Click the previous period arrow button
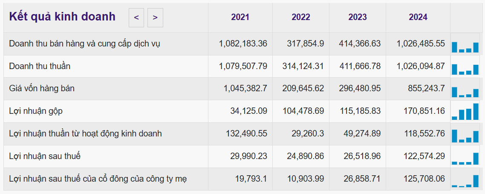The image size is (485, 194). point(136,17)
